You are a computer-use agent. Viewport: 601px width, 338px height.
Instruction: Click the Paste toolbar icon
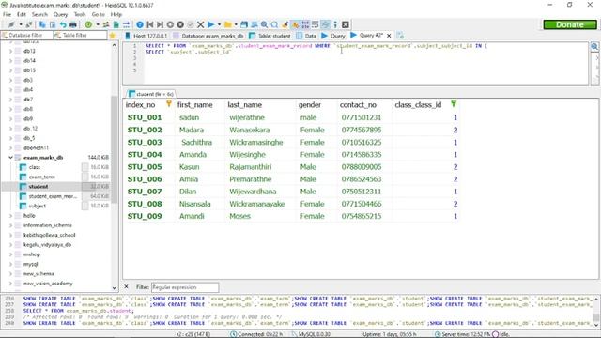(x=53, y=24)
